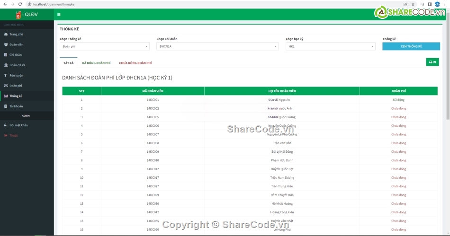
Task: Click the Thống kê chart icon
Action: [x=6, y=96]
